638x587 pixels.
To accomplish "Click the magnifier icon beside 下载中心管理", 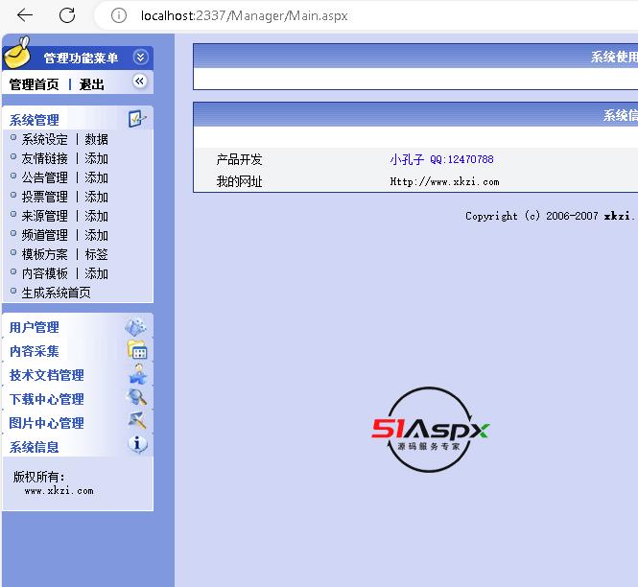I will (x=137, y=397).
